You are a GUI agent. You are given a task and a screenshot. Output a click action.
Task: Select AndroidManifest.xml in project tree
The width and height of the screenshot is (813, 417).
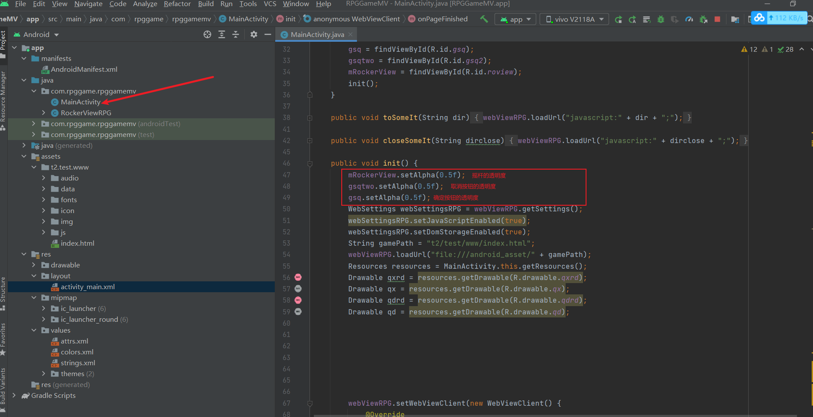coord(84,69)
